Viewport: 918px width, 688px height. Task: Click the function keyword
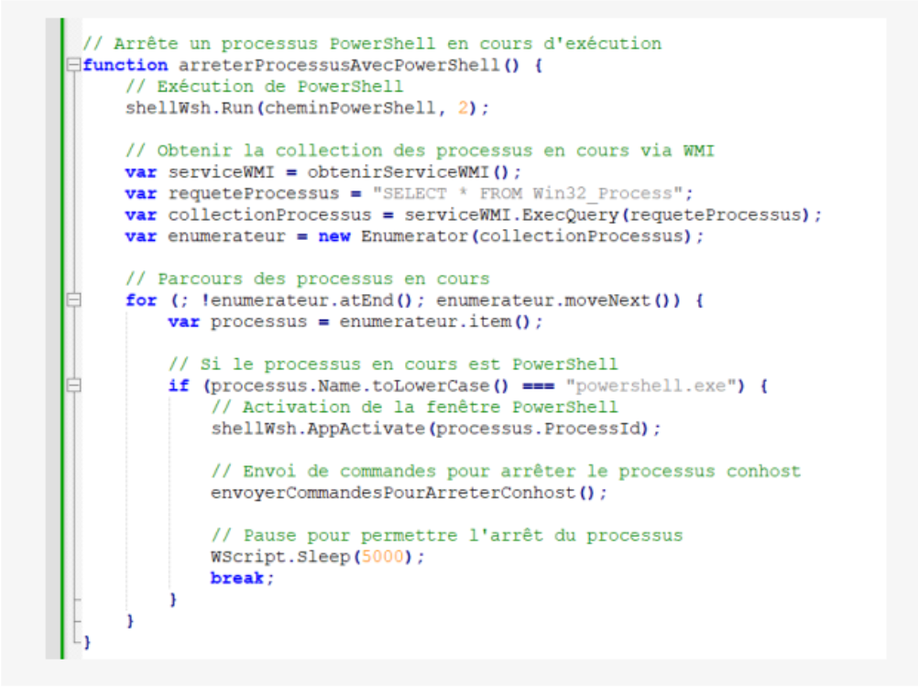click(126, 64)
